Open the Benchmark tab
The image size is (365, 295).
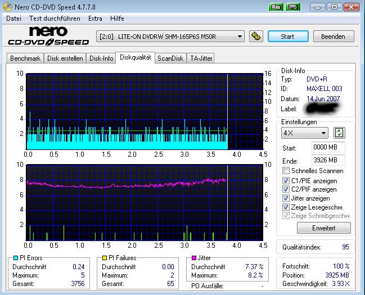[x=25, y=58]
